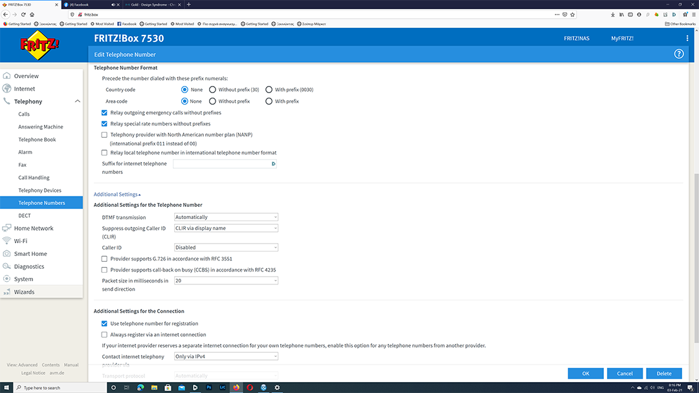Go to the Firefox home page
The image size is (699, 393).
32,14
